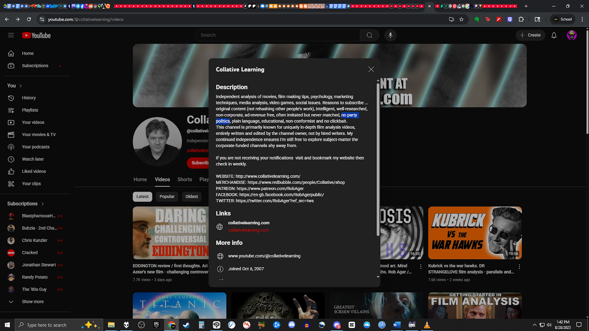Viewport: 589px width, 331px height.
Task: Click the Create button
Action: coord(530,35)
